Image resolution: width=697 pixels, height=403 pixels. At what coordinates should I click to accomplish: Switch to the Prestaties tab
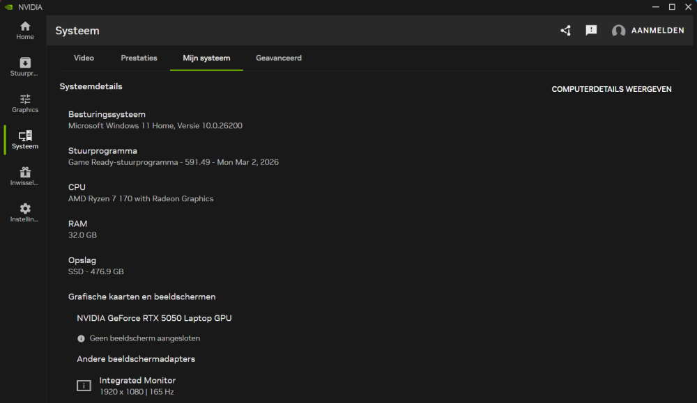point(139,58)
